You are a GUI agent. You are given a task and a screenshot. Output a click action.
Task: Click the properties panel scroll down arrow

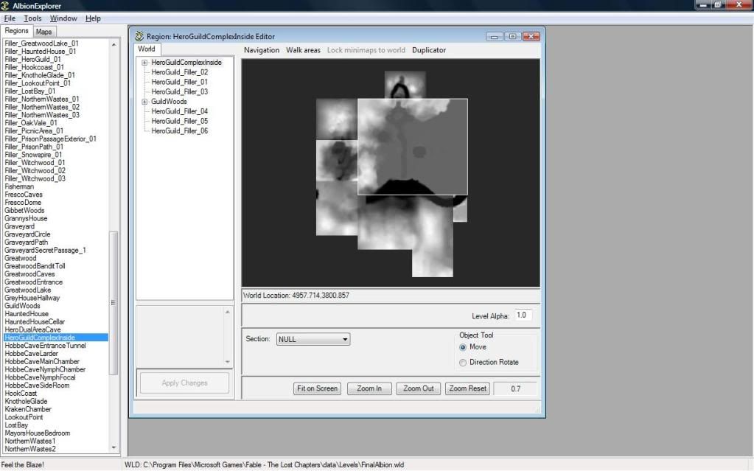click(228, 362)
